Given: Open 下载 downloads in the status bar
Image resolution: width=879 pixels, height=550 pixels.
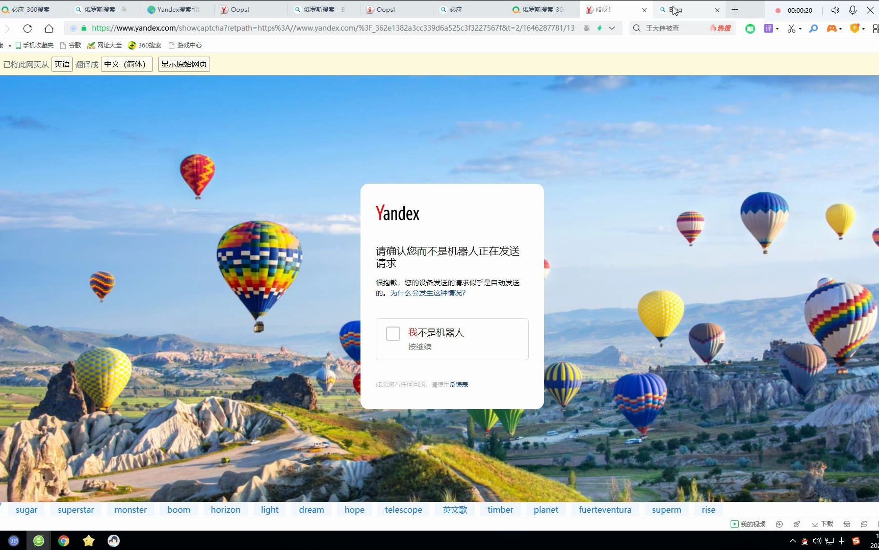Looking at the screenshot, I should [822, 524].
